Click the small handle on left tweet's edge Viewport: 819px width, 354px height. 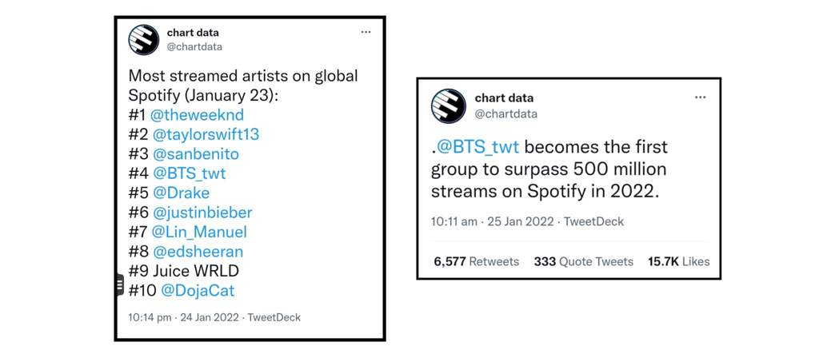point(119,284)
